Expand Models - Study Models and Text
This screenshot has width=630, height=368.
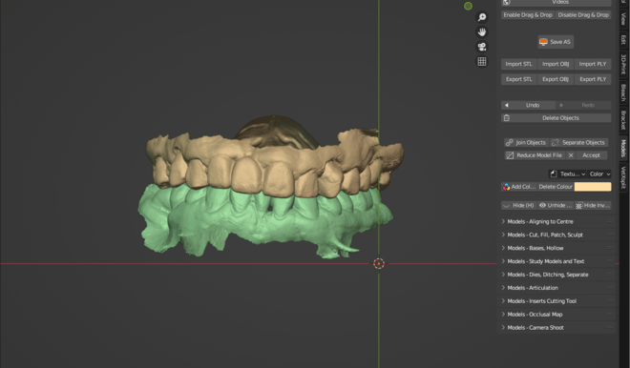click(556, 261)
